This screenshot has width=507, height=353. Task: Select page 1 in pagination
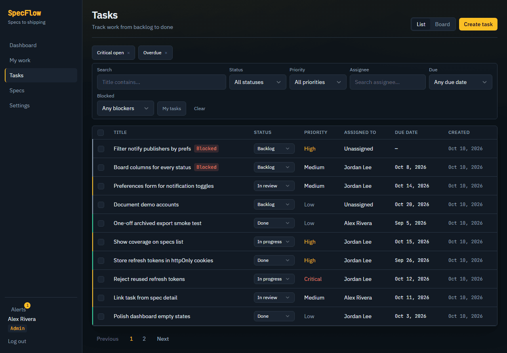(x=132, y=339)
